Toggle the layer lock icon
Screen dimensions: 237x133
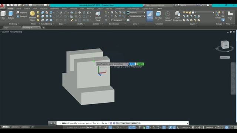pyautogui.click(x=190, y=13)
